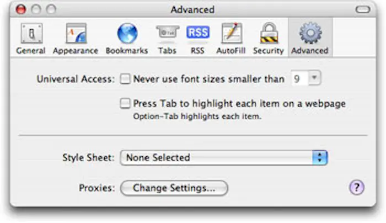
Task: Enable Never use font sizes smaller than
Action: pyautogui.click(x=126, y=79)
